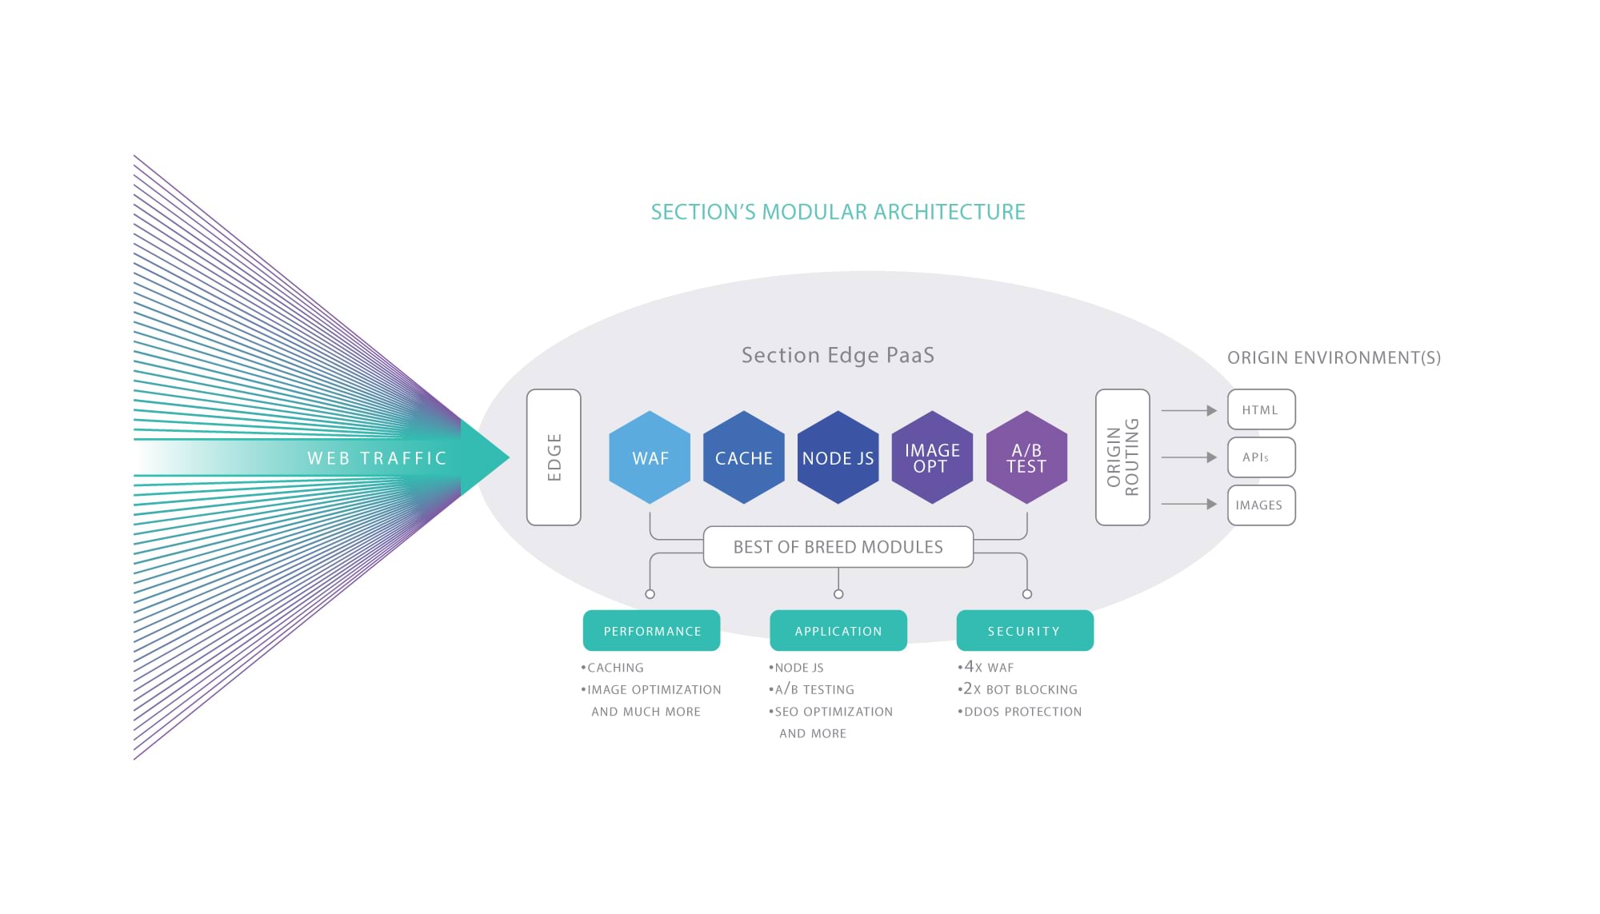Select the DDOS PROTECTION feature label
1600x914 pixels.
1011,711
